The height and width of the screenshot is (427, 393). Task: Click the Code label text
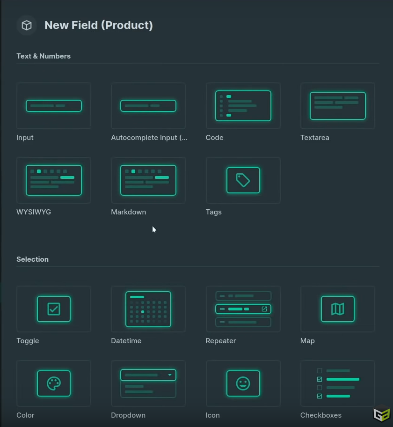214,138
